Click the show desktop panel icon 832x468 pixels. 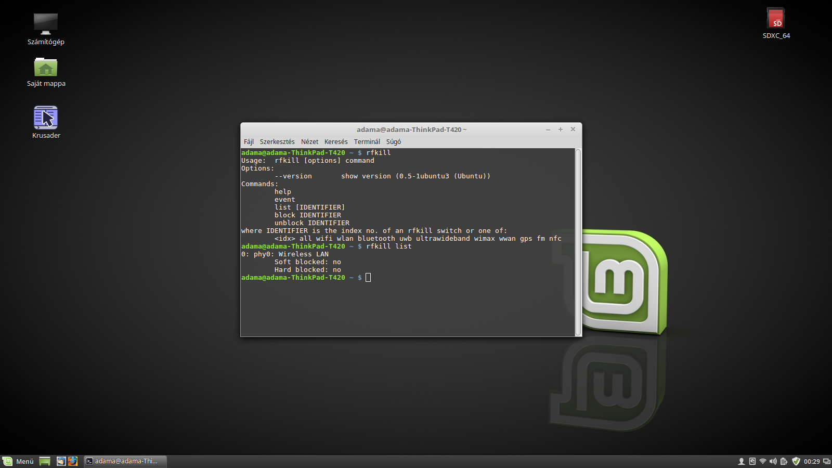(x=45, y=461)
